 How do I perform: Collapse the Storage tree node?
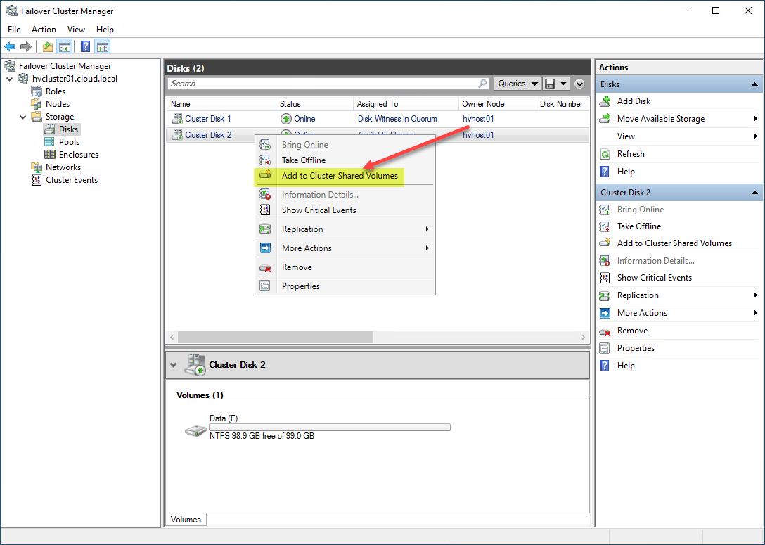tap(23, 117)
